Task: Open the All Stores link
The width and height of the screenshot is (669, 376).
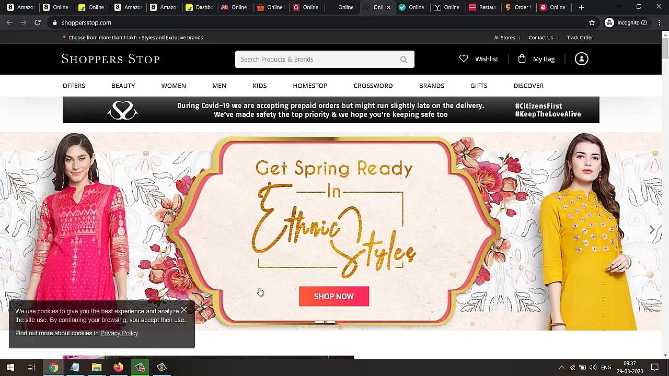Action: pos(504,38)
